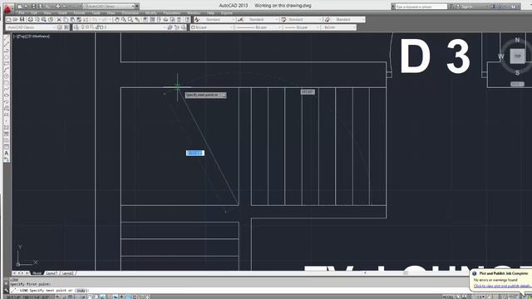
Task: Click the N compass direction on ViewCube
Action: pos(517,40)
